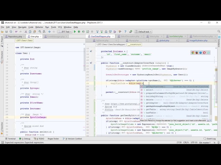Open the Default task dropdown

coord(143,32)
